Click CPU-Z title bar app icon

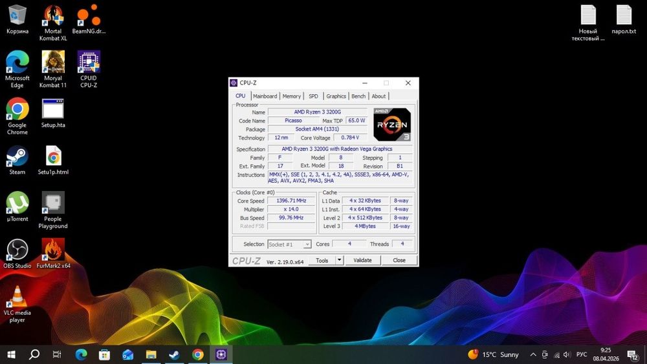(234, 83)
